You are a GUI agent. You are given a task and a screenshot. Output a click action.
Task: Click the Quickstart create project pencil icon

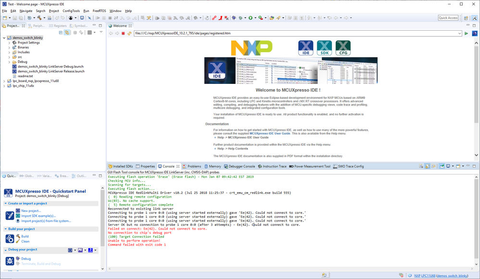click(10, 216)
